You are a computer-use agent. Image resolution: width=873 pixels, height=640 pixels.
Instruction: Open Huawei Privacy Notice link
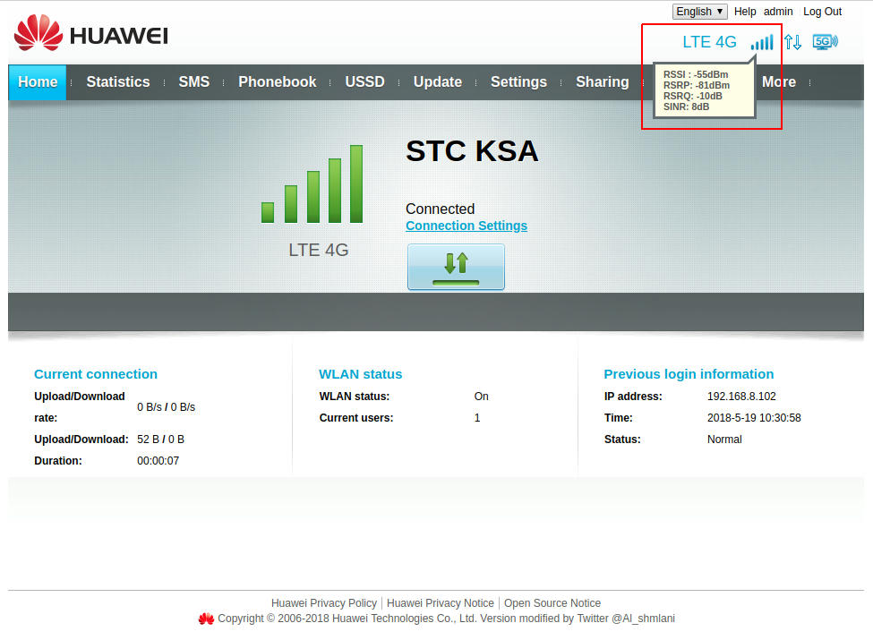coord(440,603)
